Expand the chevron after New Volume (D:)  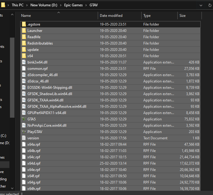[61, 5]
